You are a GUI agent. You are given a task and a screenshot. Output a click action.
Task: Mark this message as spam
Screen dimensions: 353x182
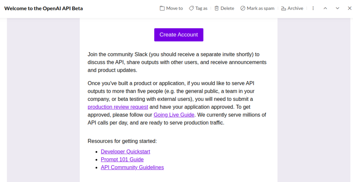coord(257,8)
